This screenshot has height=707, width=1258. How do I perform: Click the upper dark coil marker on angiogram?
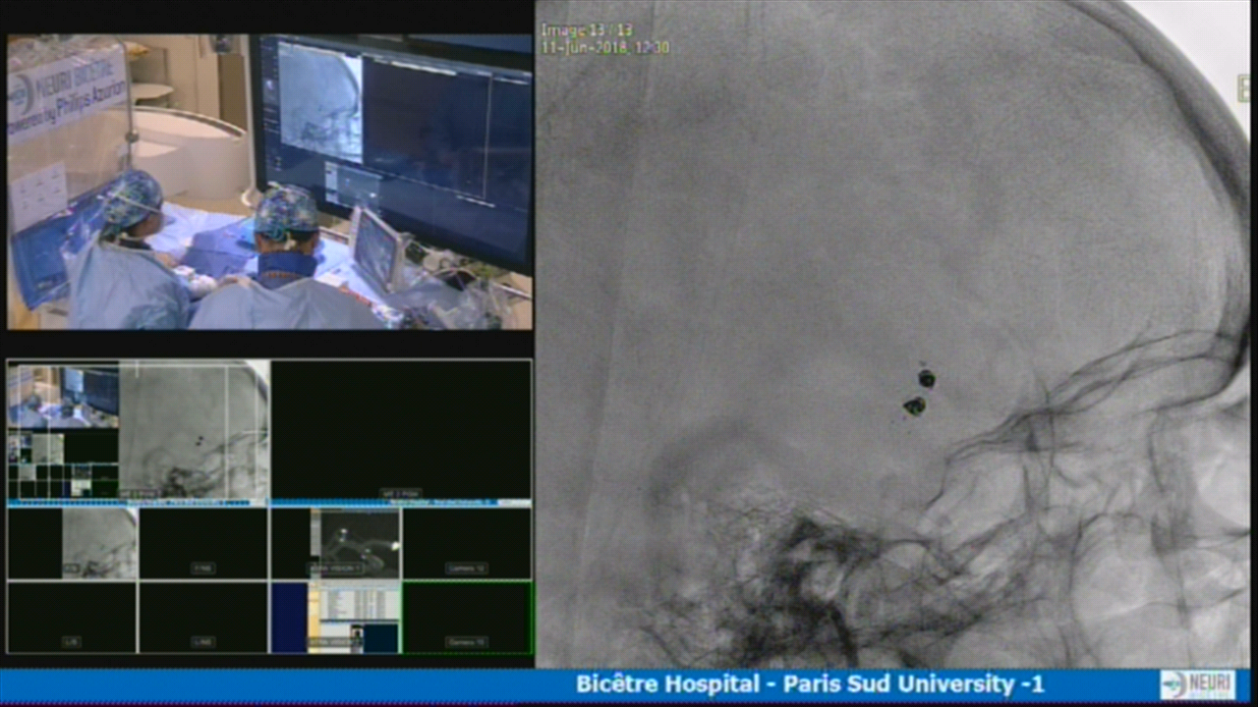[926, 378]
